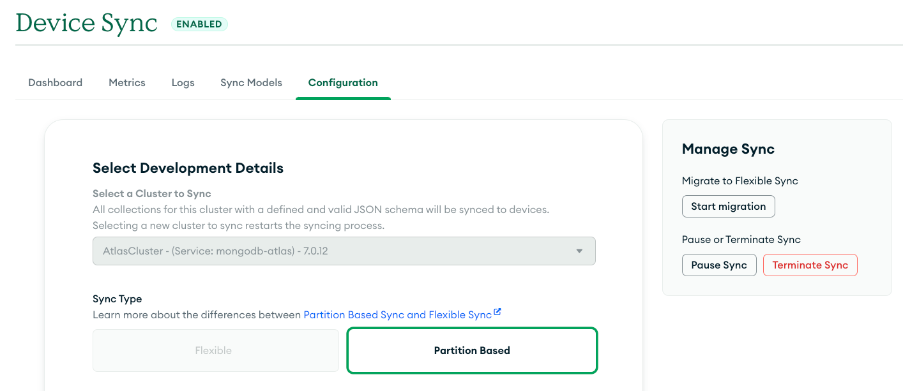
Task: Hit the red Terminate Sync button
Action: coord(810,265)
